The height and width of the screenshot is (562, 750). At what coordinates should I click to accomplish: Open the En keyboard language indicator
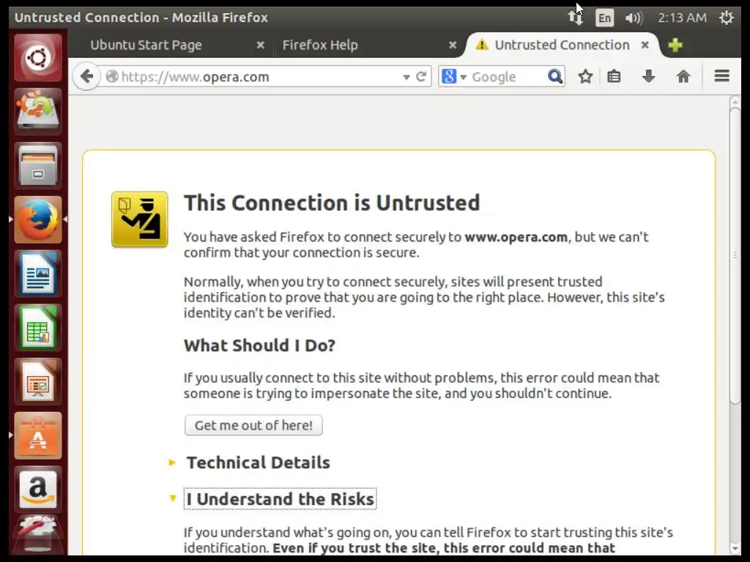(604, 18)
